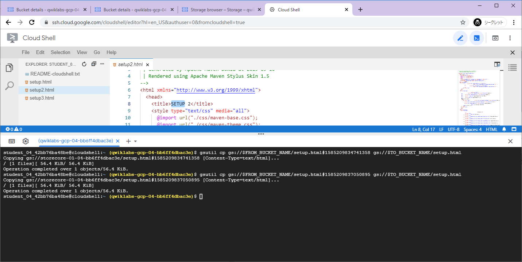Image resolution: width=522 pixels, height=262 pixels.
Task: Add a new terminal session with plus
Action: [128, 141]
